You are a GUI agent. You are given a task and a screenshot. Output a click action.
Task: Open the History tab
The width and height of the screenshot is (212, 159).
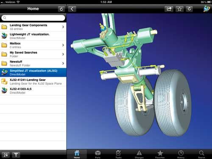181,154
